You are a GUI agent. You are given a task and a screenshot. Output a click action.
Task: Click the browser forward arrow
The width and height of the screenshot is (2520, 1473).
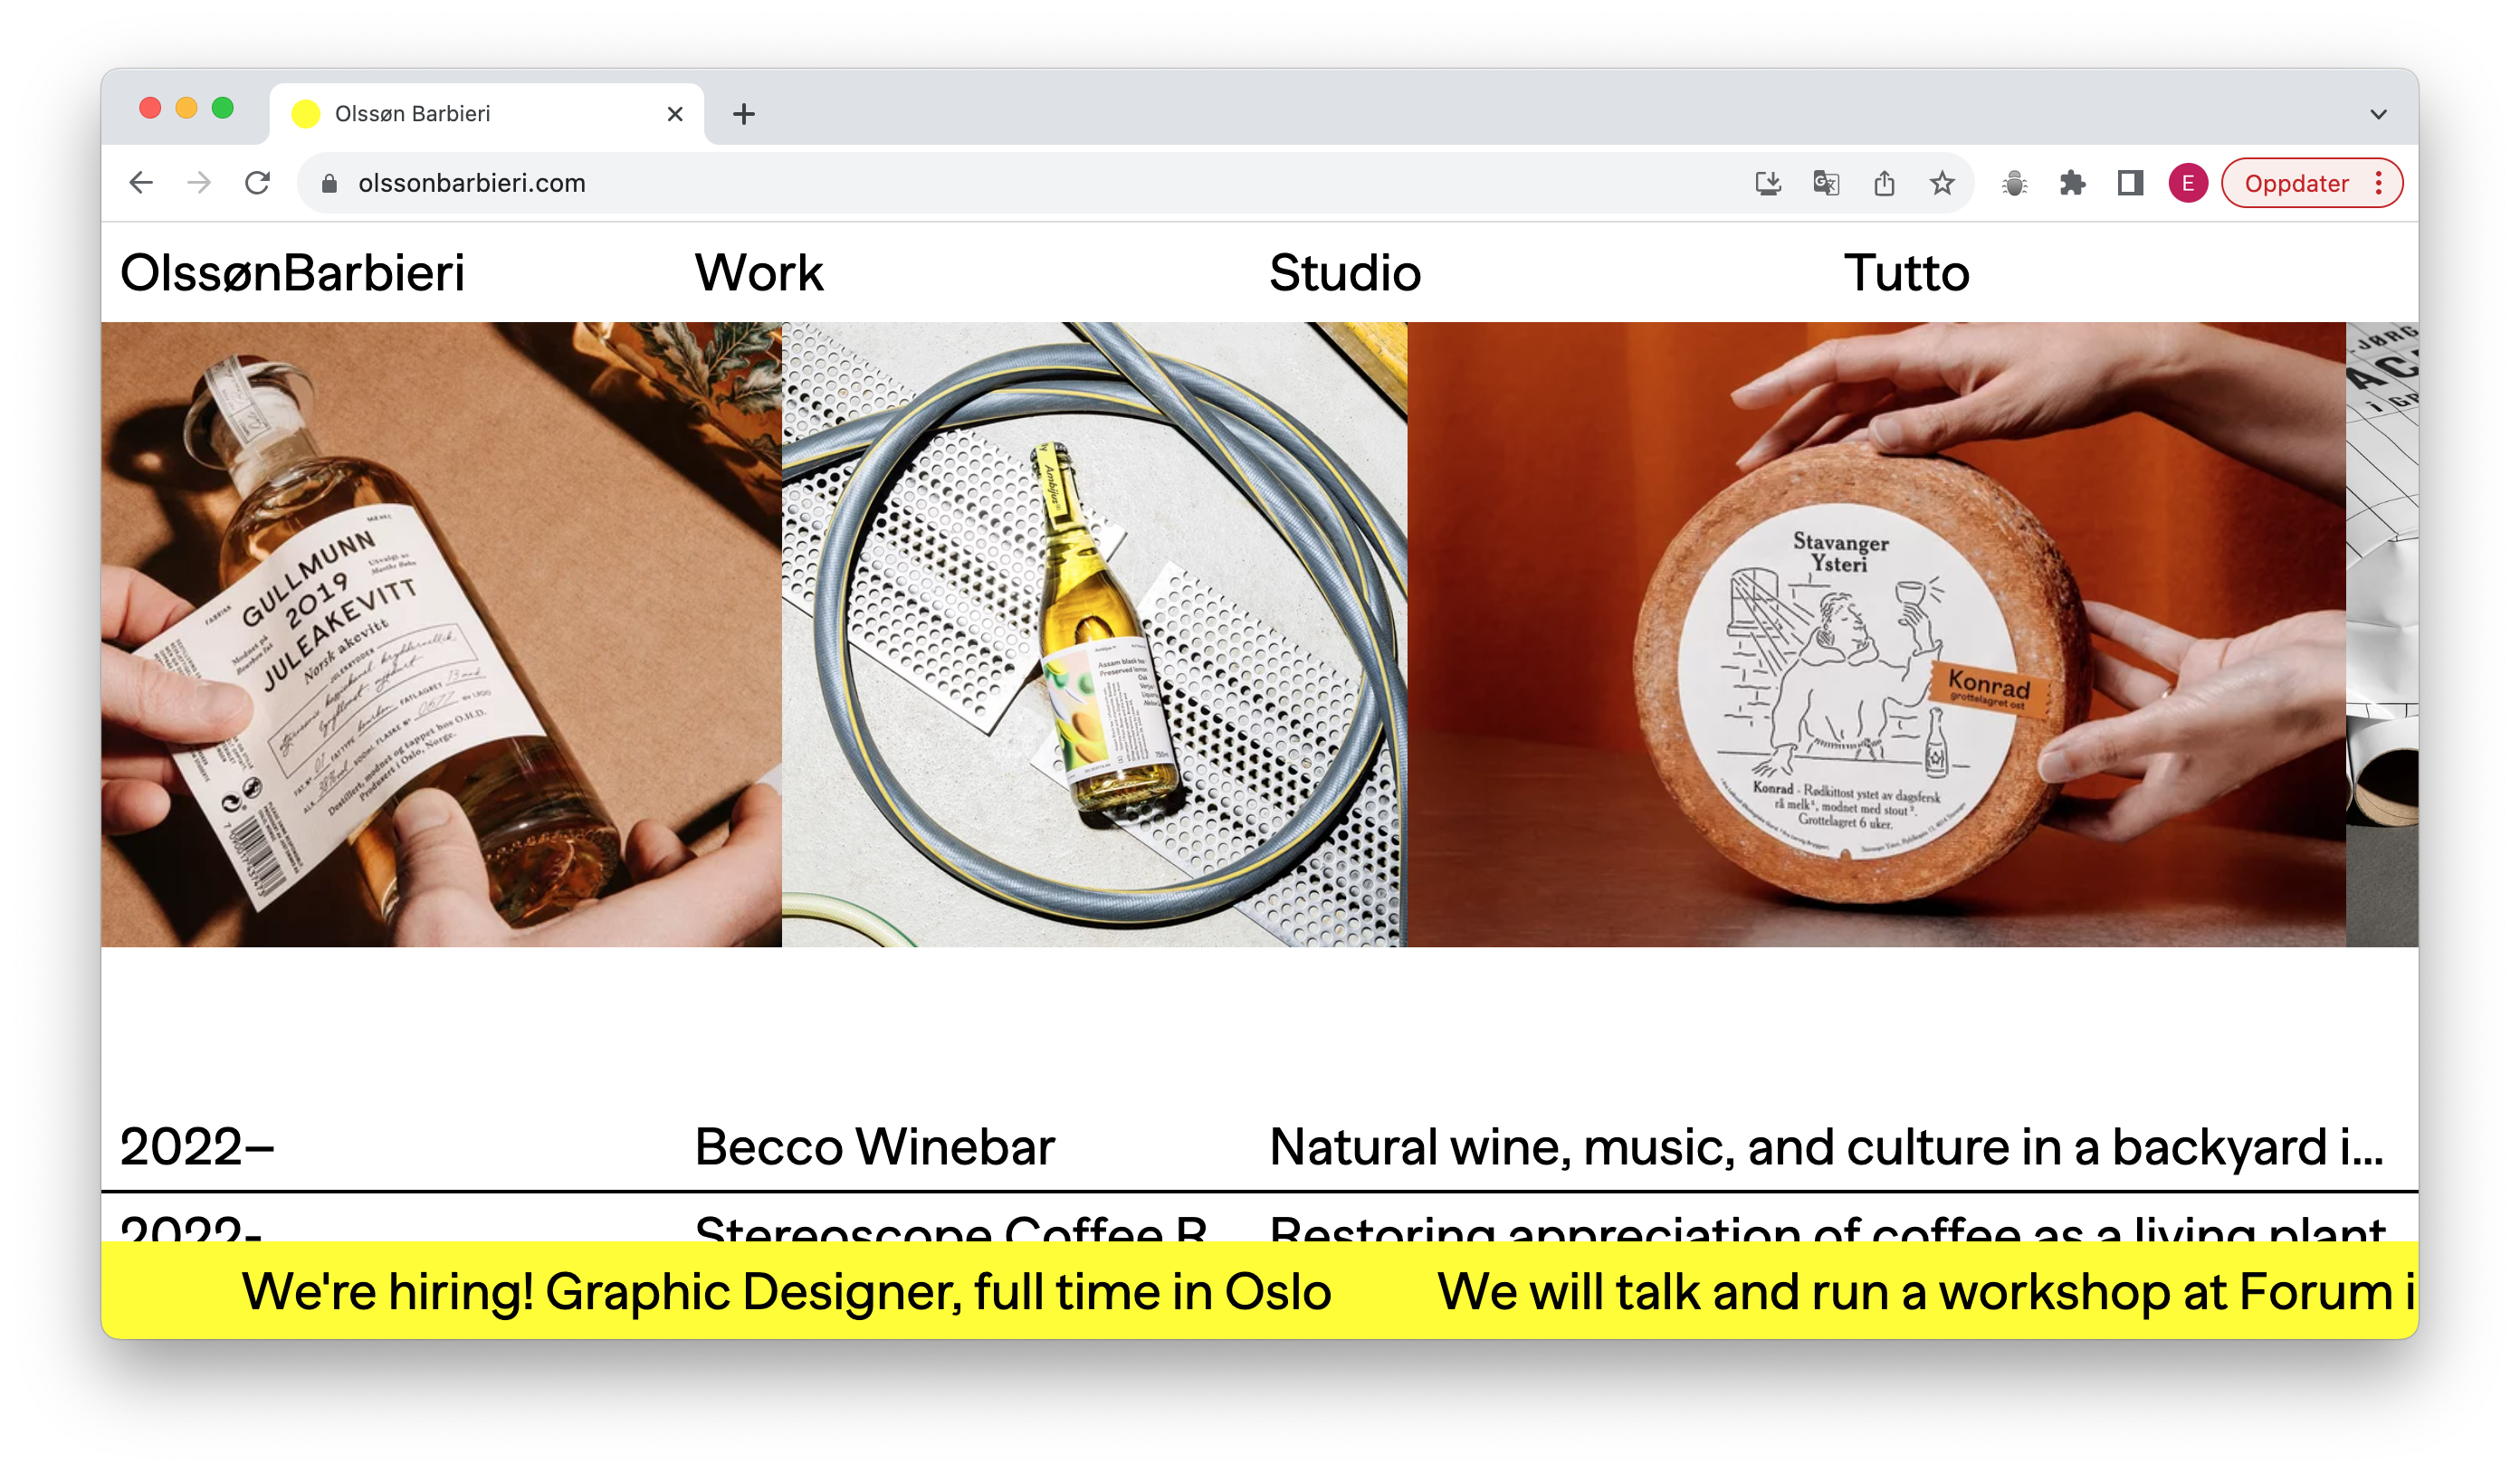[x=199, y=183]
